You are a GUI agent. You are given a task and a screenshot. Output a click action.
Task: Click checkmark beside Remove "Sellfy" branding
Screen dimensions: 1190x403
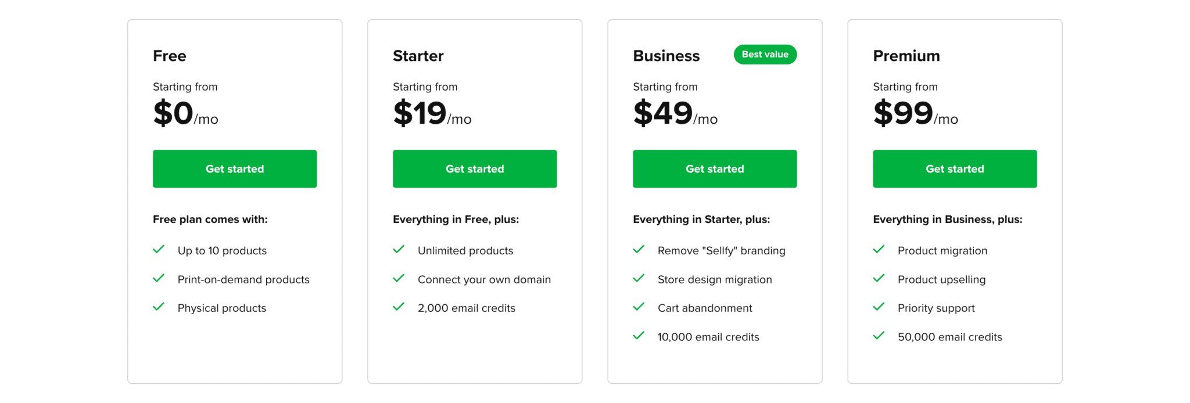pyautogui.click(x=639, y=250)
